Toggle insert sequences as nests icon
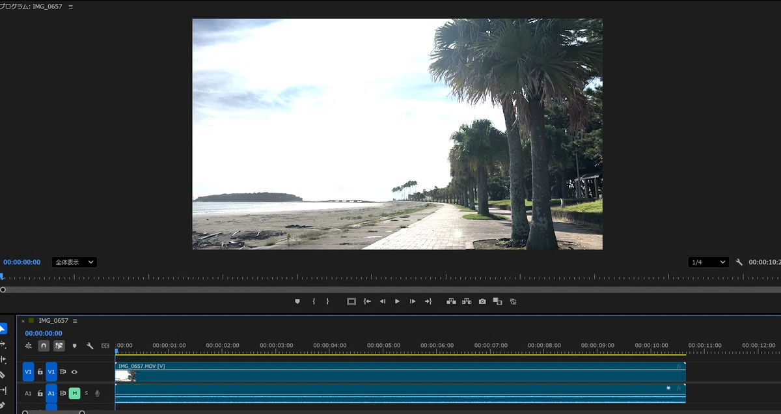Screen dimensions: 781x414 pyautogui.click(x=28, y=346)
